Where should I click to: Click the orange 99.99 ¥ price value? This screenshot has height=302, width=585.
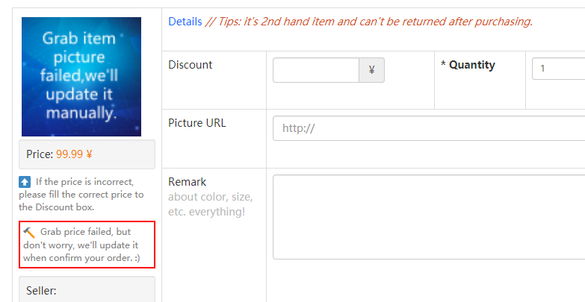pos(74,154)
